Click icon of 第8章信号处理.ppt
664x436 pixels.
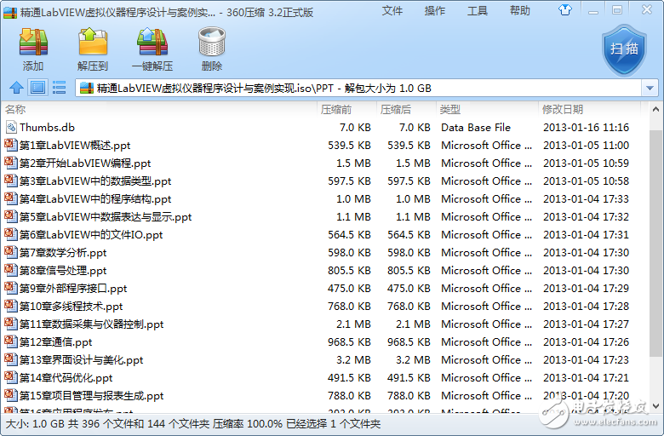point(10,269)
